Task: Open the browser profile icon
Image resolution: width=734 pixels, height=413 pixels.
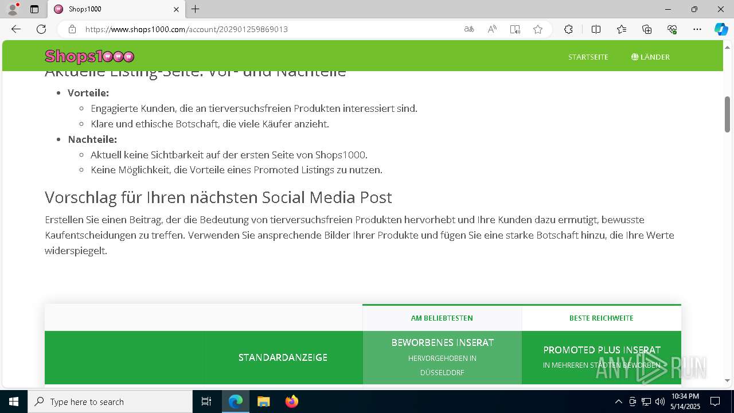Action: coord(13,9)
